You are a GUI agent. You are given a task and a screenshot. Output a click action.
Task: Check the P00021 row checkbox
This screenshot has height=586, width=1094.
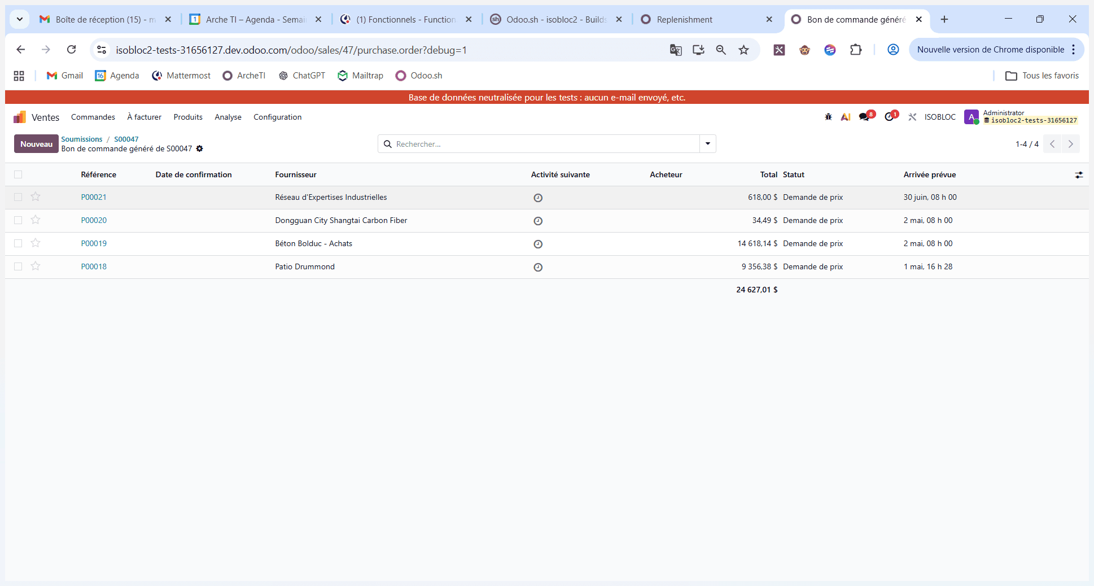[x=18, y=197]
